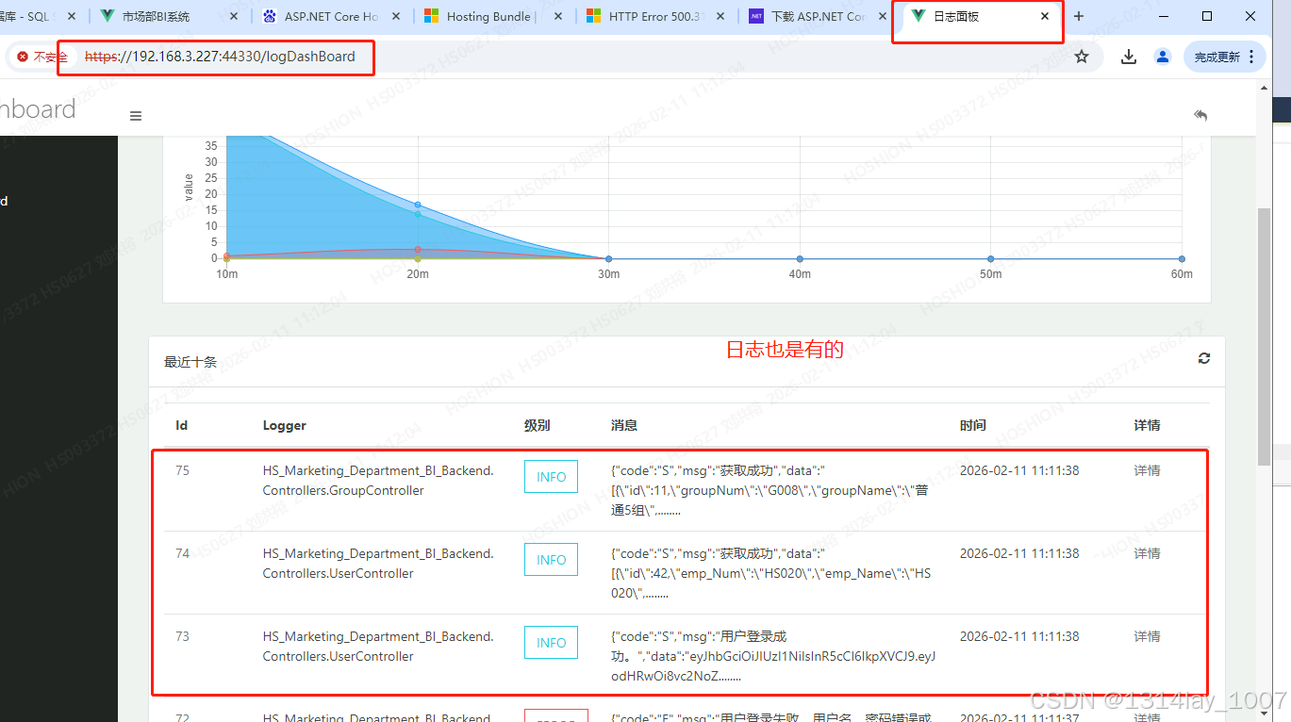
Task: Bookmark this page with the star icon
Action: [x=1082, y=57]
